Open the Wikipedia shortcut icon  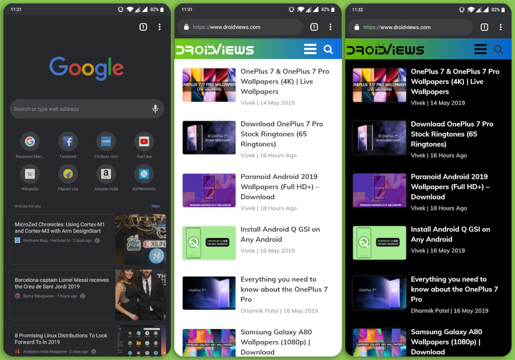[x=30, y=175]
